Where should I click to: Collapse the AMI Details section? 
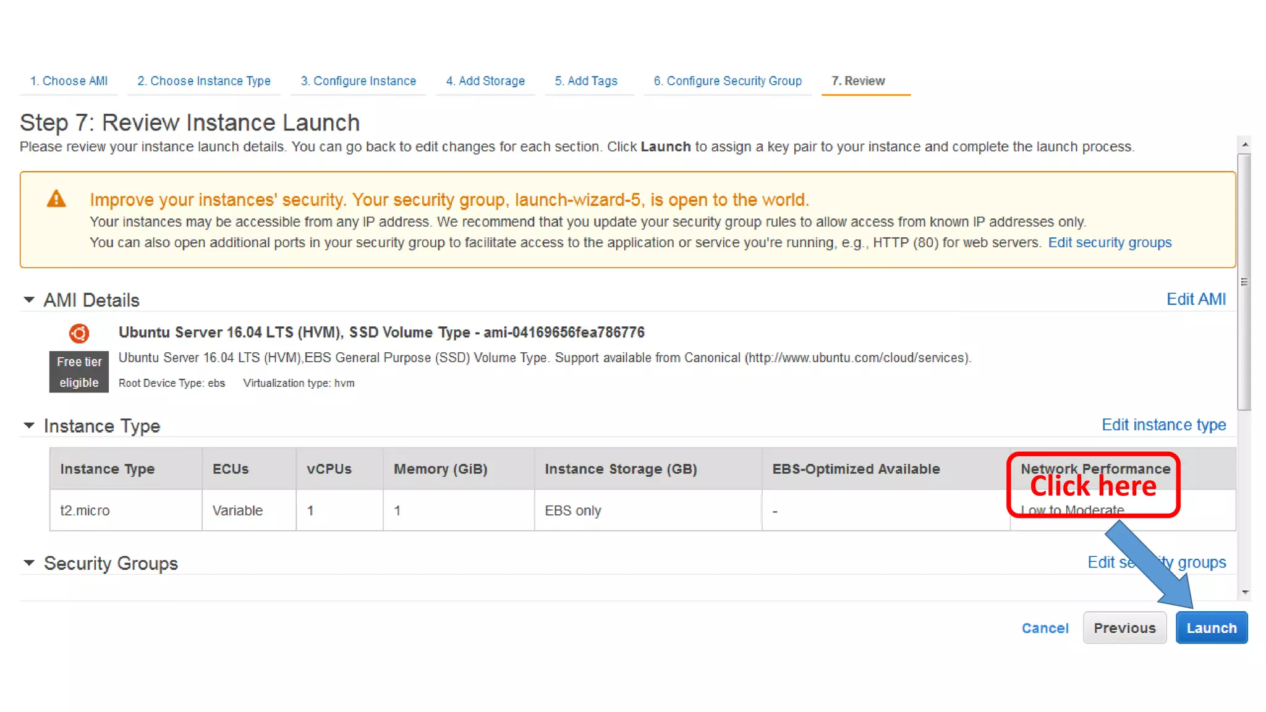tap(29, 300)
